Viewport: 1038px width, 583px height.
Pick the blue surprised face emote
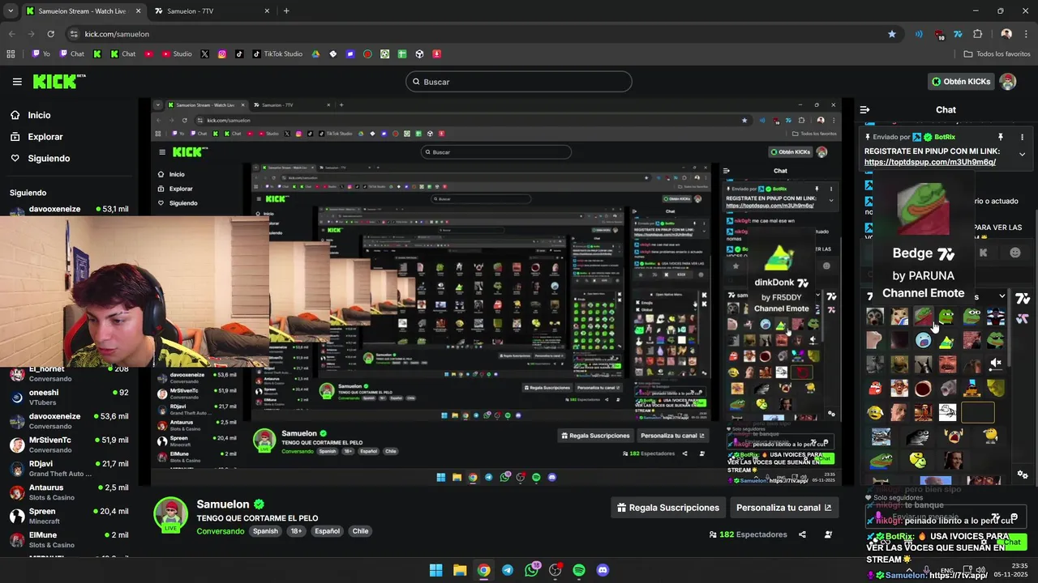(x=923, y=340)
